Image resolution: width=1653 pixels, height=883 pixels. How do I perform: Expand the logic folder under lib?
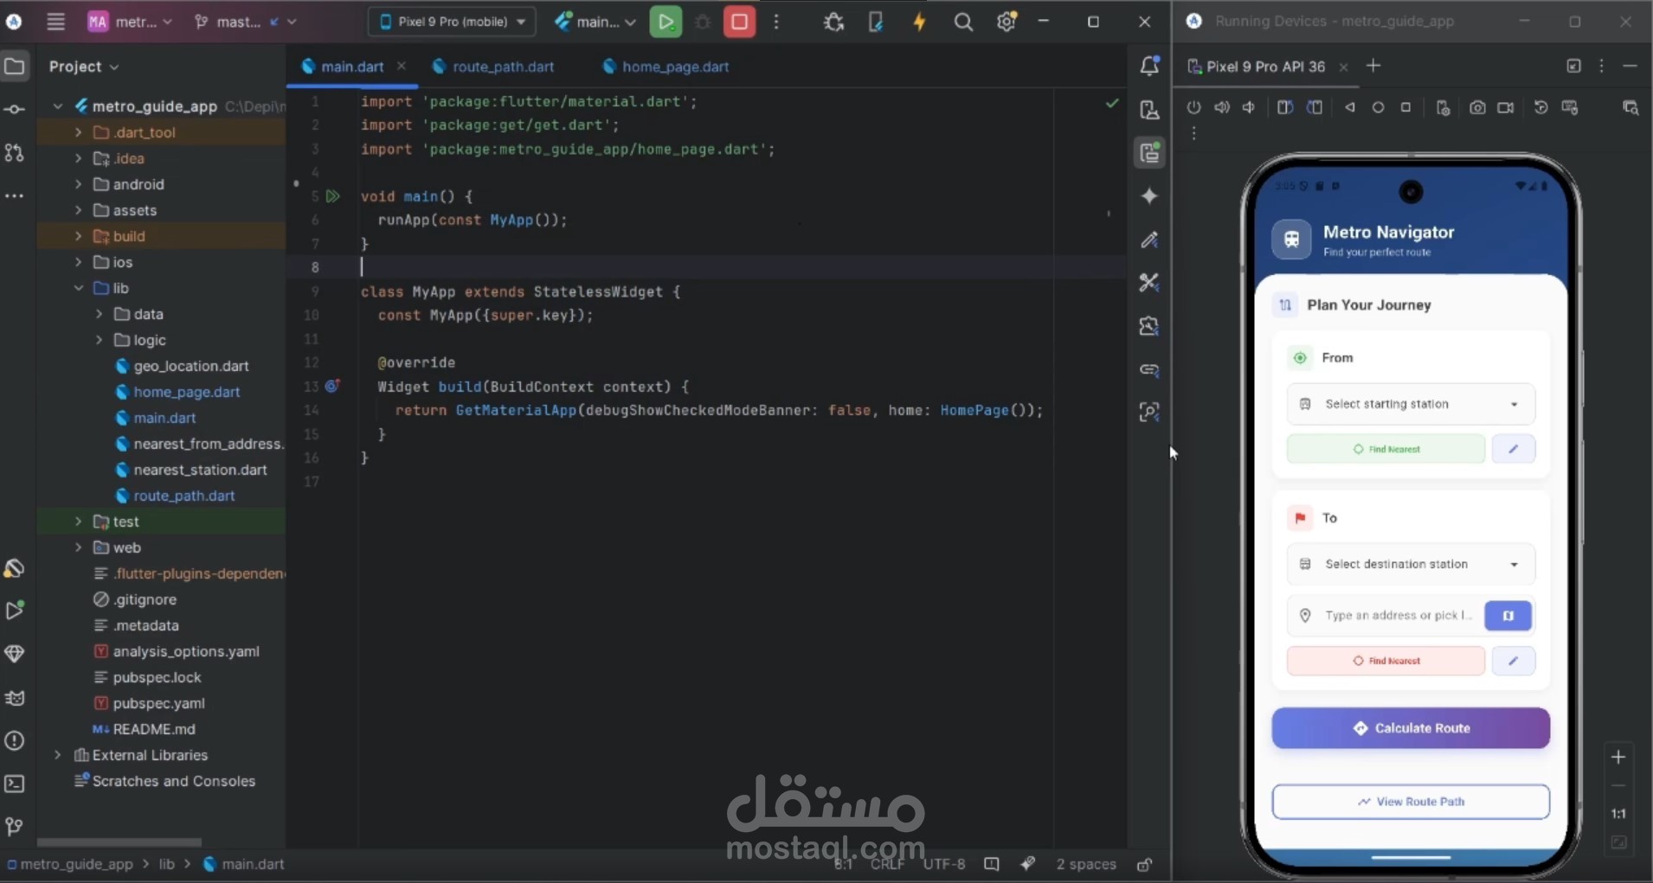[99, 340]
